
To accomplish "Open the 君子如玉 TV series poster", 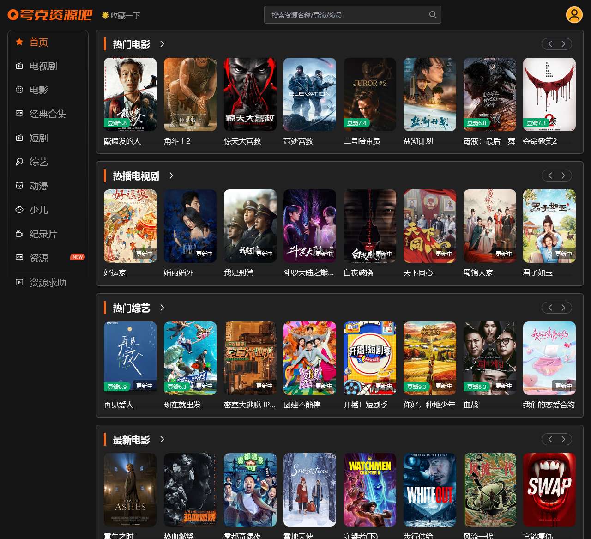I will [x=549, y=226].
